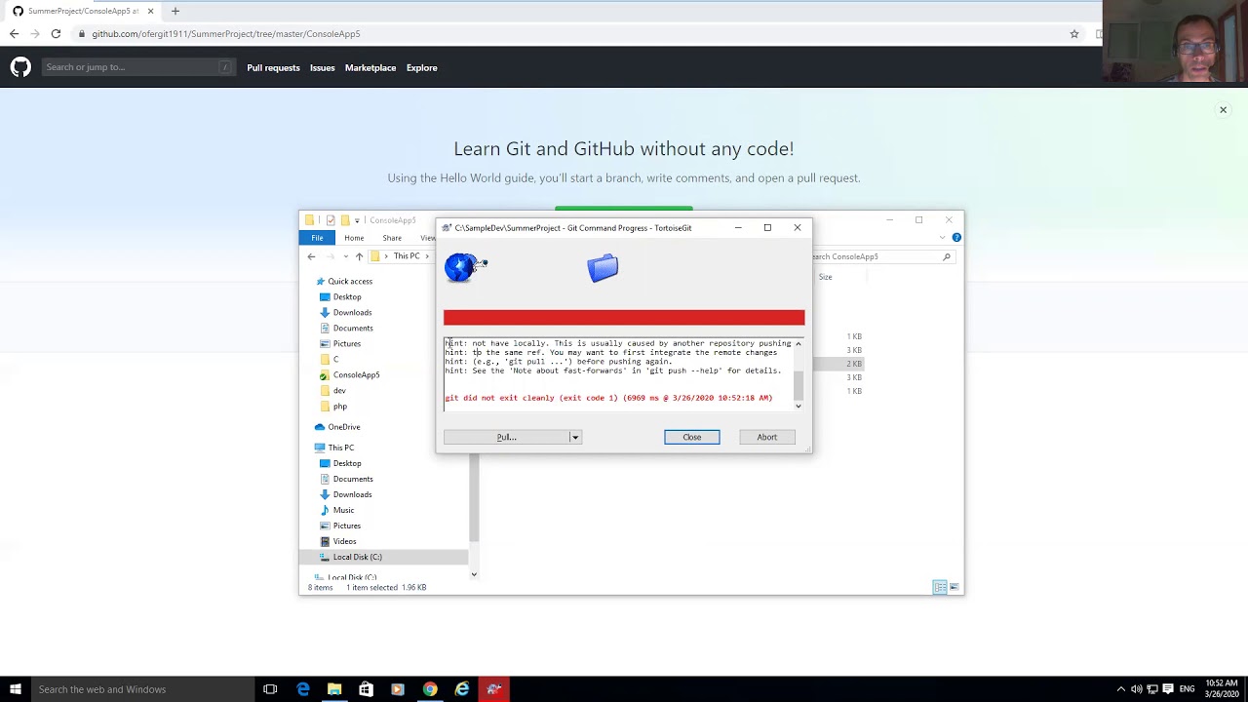Click the Explorer back arrow
Screen dimensions: 1248x702
(311, 256)
